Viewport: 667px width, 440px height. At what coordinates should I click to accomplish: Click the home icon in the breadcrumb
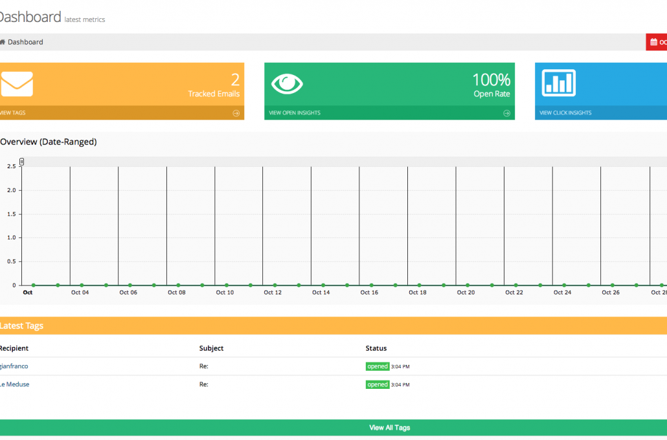(x=3, y=42)
